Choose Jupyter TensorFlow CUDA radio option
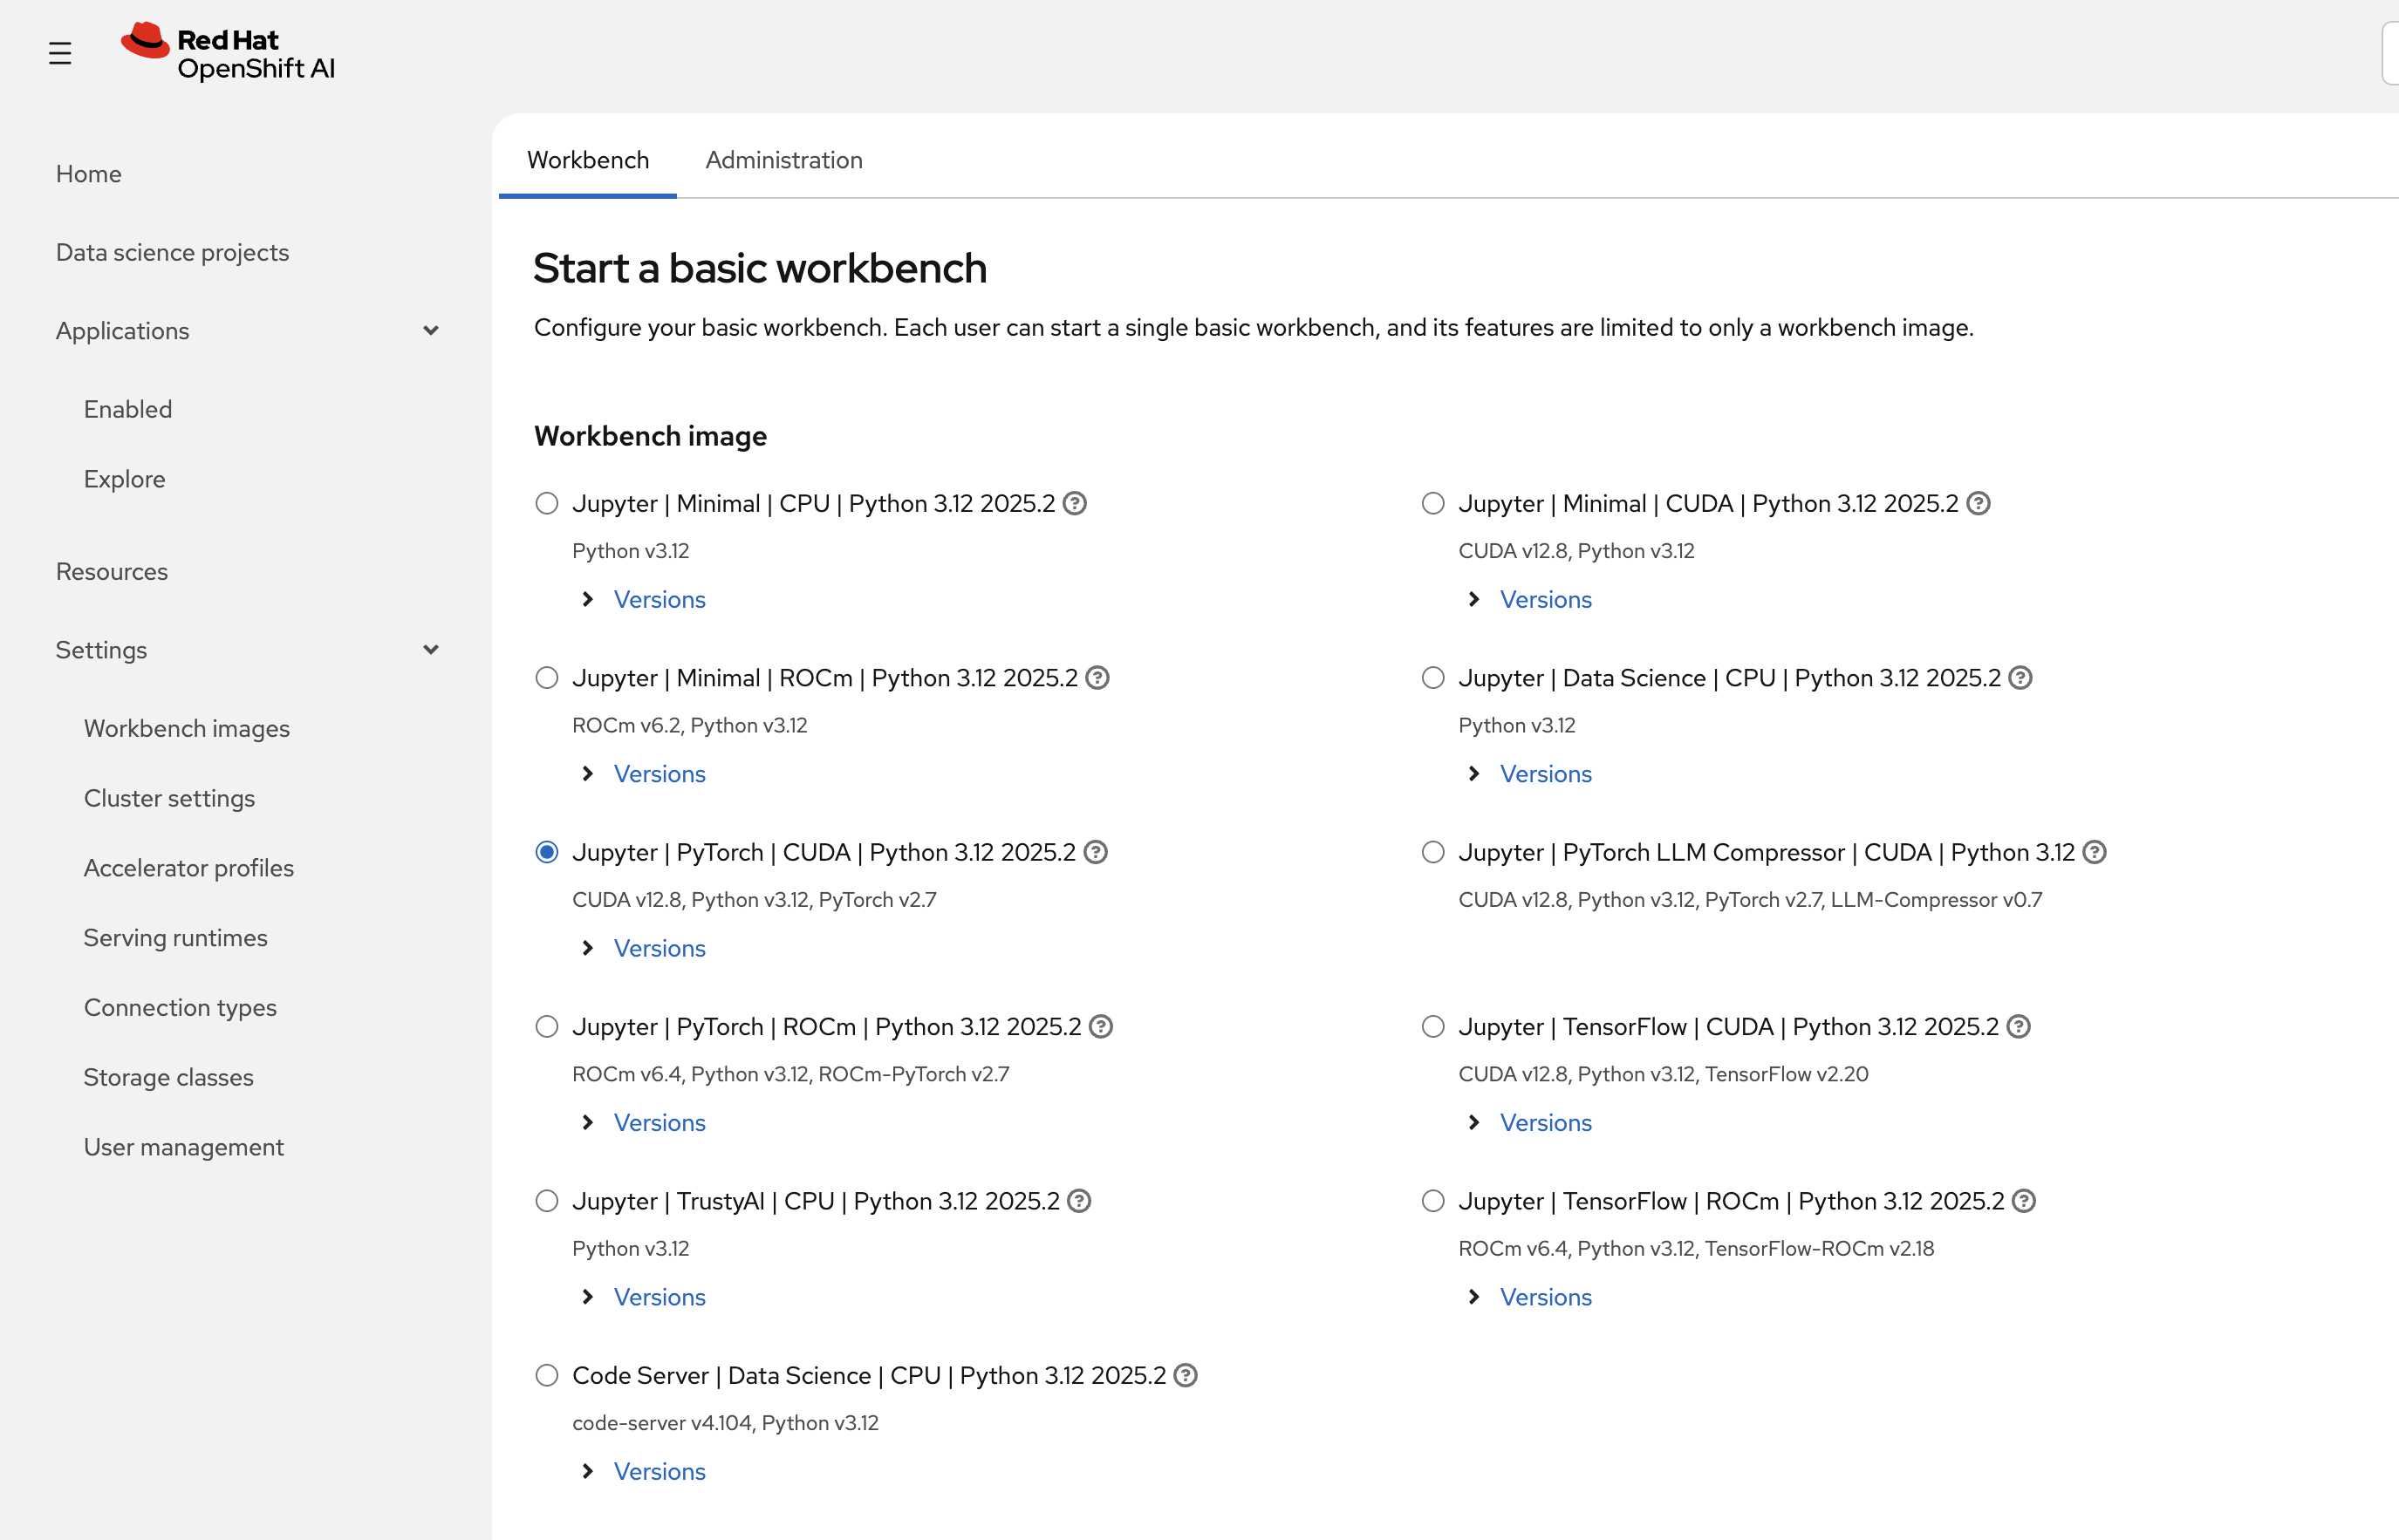The width and height of the screenshot is (2399, 1540). click(1432, 1027)
